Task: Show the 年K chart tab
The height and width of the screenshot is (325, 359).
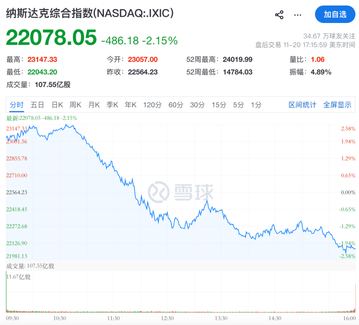Action: (131, 105)
